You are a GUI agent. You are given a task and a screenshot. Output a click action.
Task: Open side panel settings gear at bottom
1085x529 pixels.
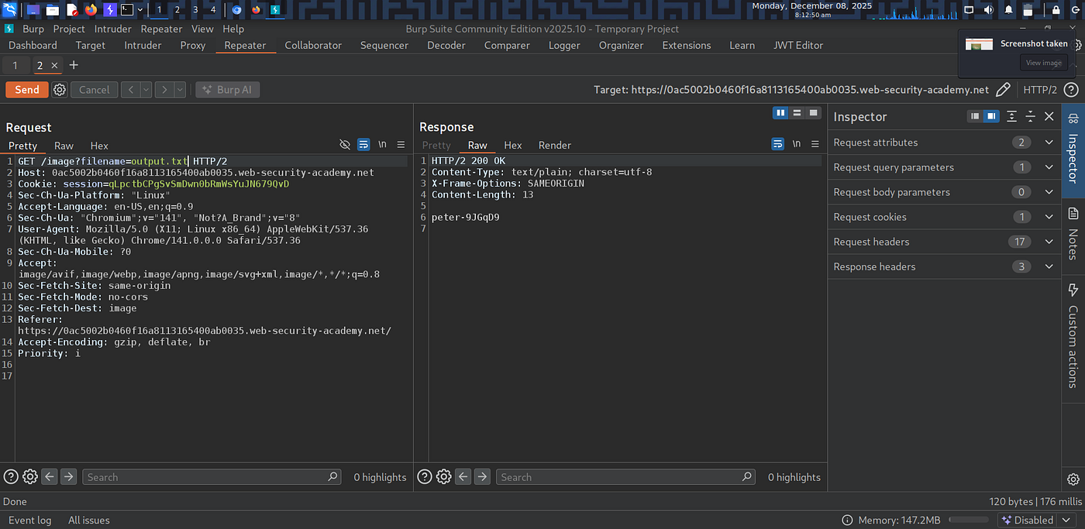1073,479
